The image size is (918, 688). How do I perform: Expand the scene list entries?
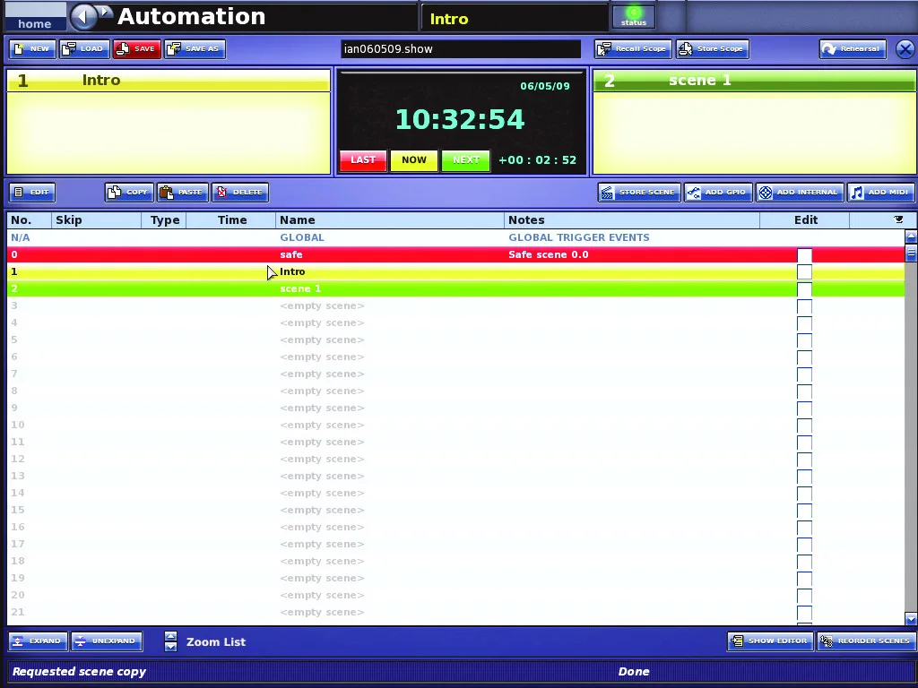pyautogui.click(x=38, y=641)
